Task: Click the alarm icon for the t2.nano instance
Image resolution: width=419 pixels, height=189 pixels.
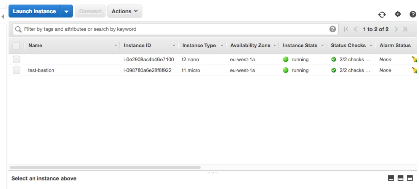Action: [415, 60]
